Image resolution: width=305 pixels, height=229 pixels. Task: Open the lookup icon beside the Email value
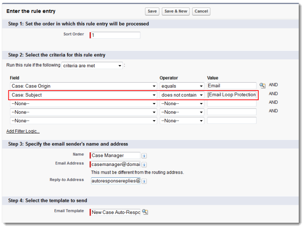click(x=262, y=86)
